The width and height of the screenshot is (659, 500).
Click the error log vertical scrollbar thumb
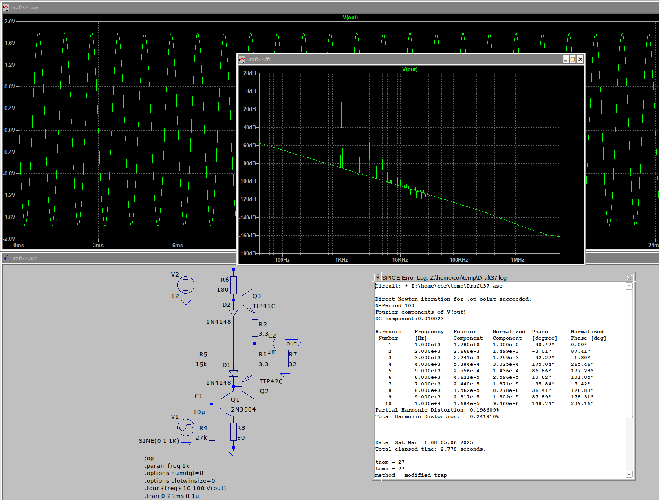629,354
